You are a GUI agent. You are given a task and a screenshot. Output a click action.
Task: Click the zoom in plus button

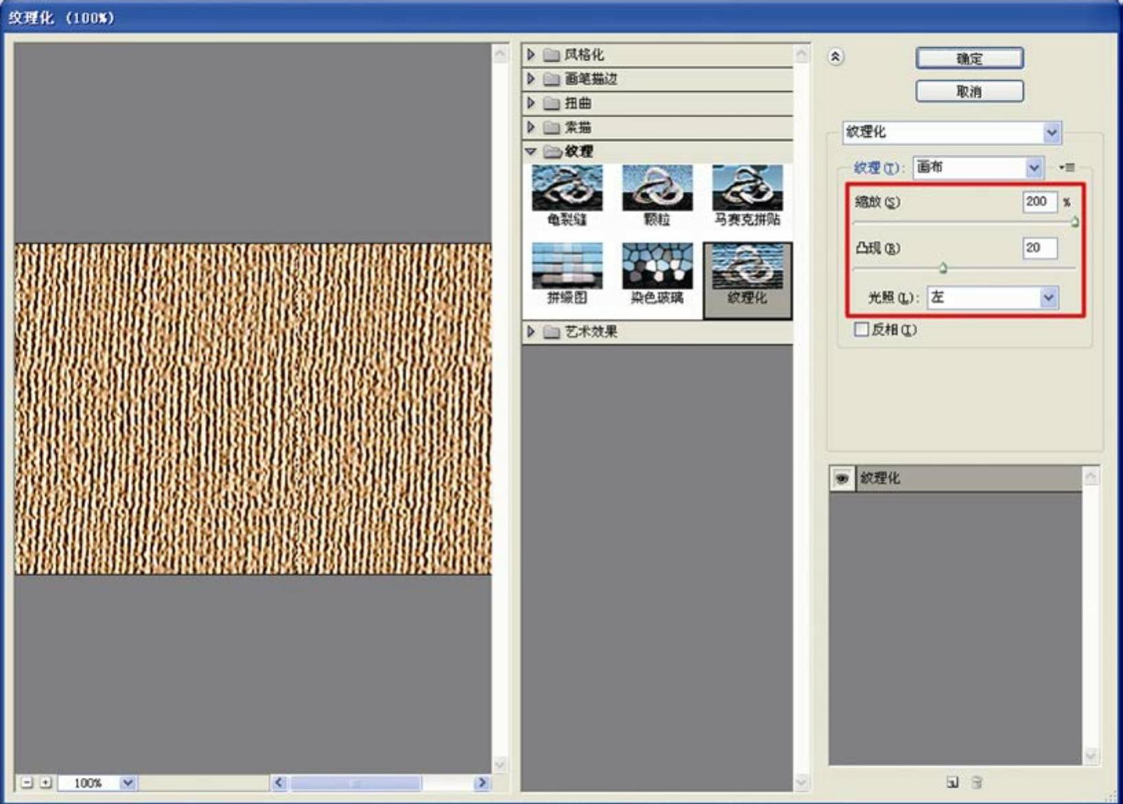(45, 782)
